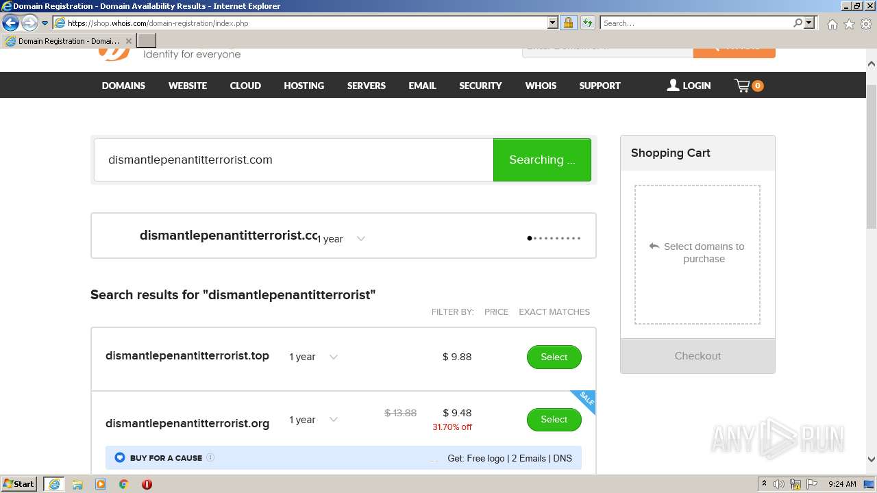Open a new blank tab
The width and height of the screenshot is (877, 493).
[x=147, y=41]
